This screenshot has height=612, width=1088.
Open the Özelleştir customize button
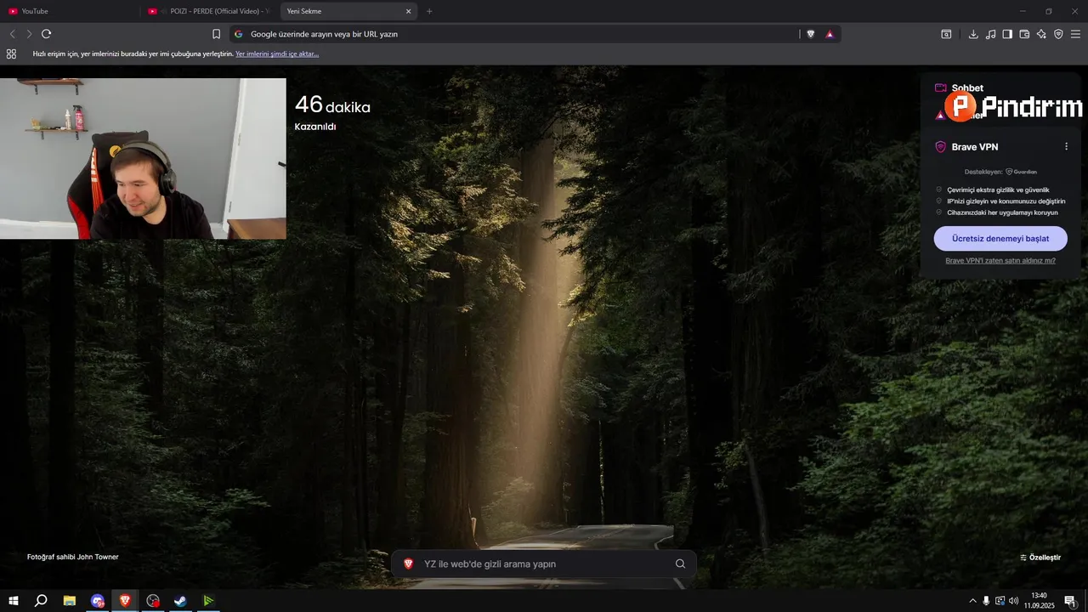(1040, 558)
